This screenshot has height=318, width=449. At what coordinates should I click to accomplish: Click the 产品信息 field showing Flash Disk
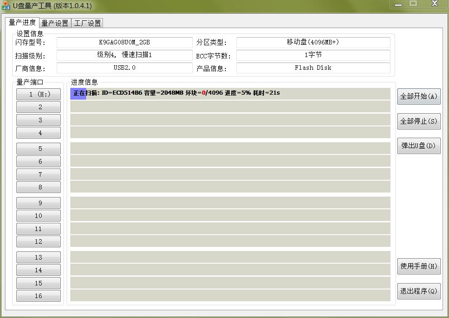pos(313,68)
